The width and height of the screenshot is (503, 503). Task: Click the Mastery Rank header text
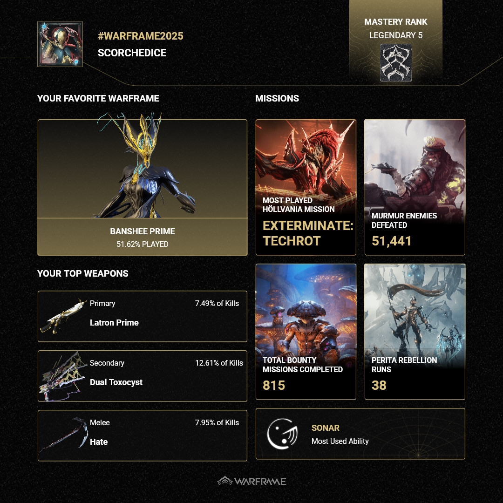(x=395, y=22)
